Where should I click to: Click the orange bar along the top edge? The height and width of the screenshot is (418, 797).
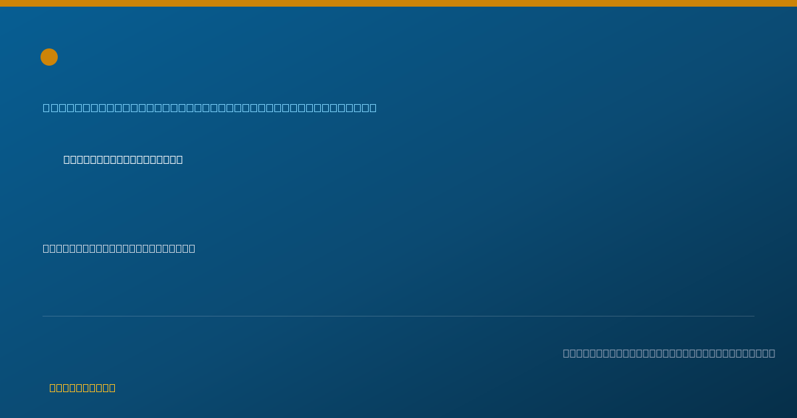398,3
